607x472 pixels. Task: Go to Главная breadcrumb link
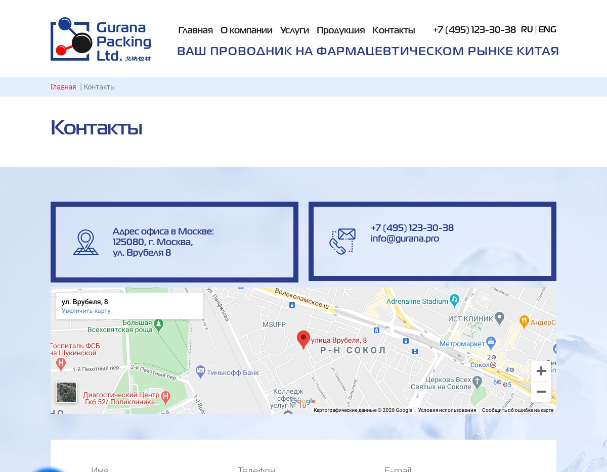click(63, 87)
